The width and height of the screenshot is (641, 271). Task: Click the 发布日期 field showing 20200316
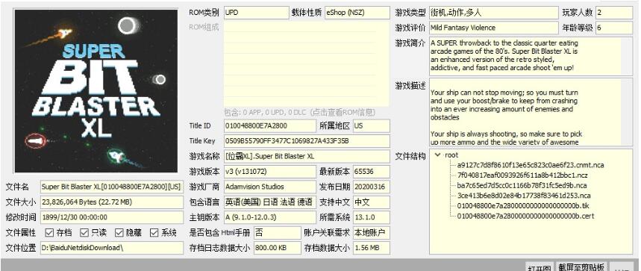click(372, 187)
